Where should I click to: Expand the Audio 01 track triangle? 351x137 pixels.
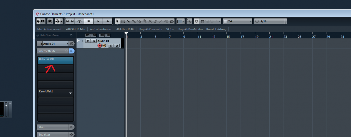79,41
